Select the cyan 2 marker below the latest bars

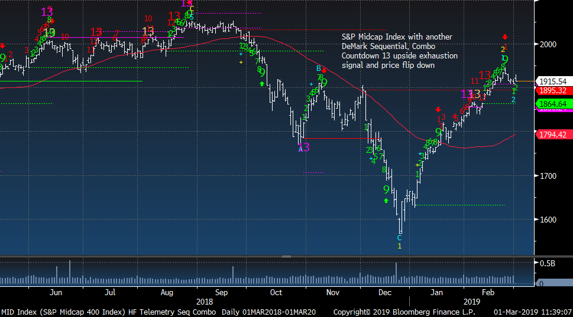coord(513,100)
